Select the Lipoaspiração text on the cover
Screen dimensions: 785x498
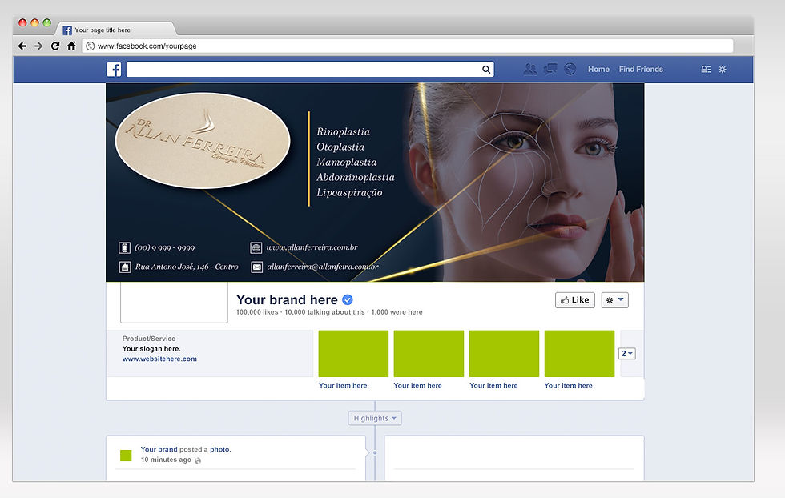349,192
